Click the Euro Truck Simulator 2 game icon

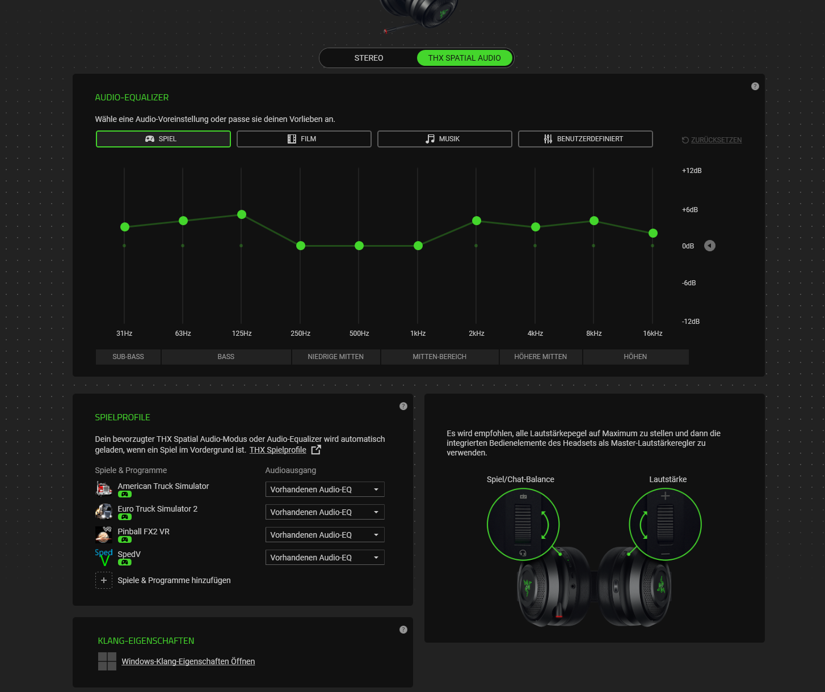pyautogui.click(x=104, y=512)
